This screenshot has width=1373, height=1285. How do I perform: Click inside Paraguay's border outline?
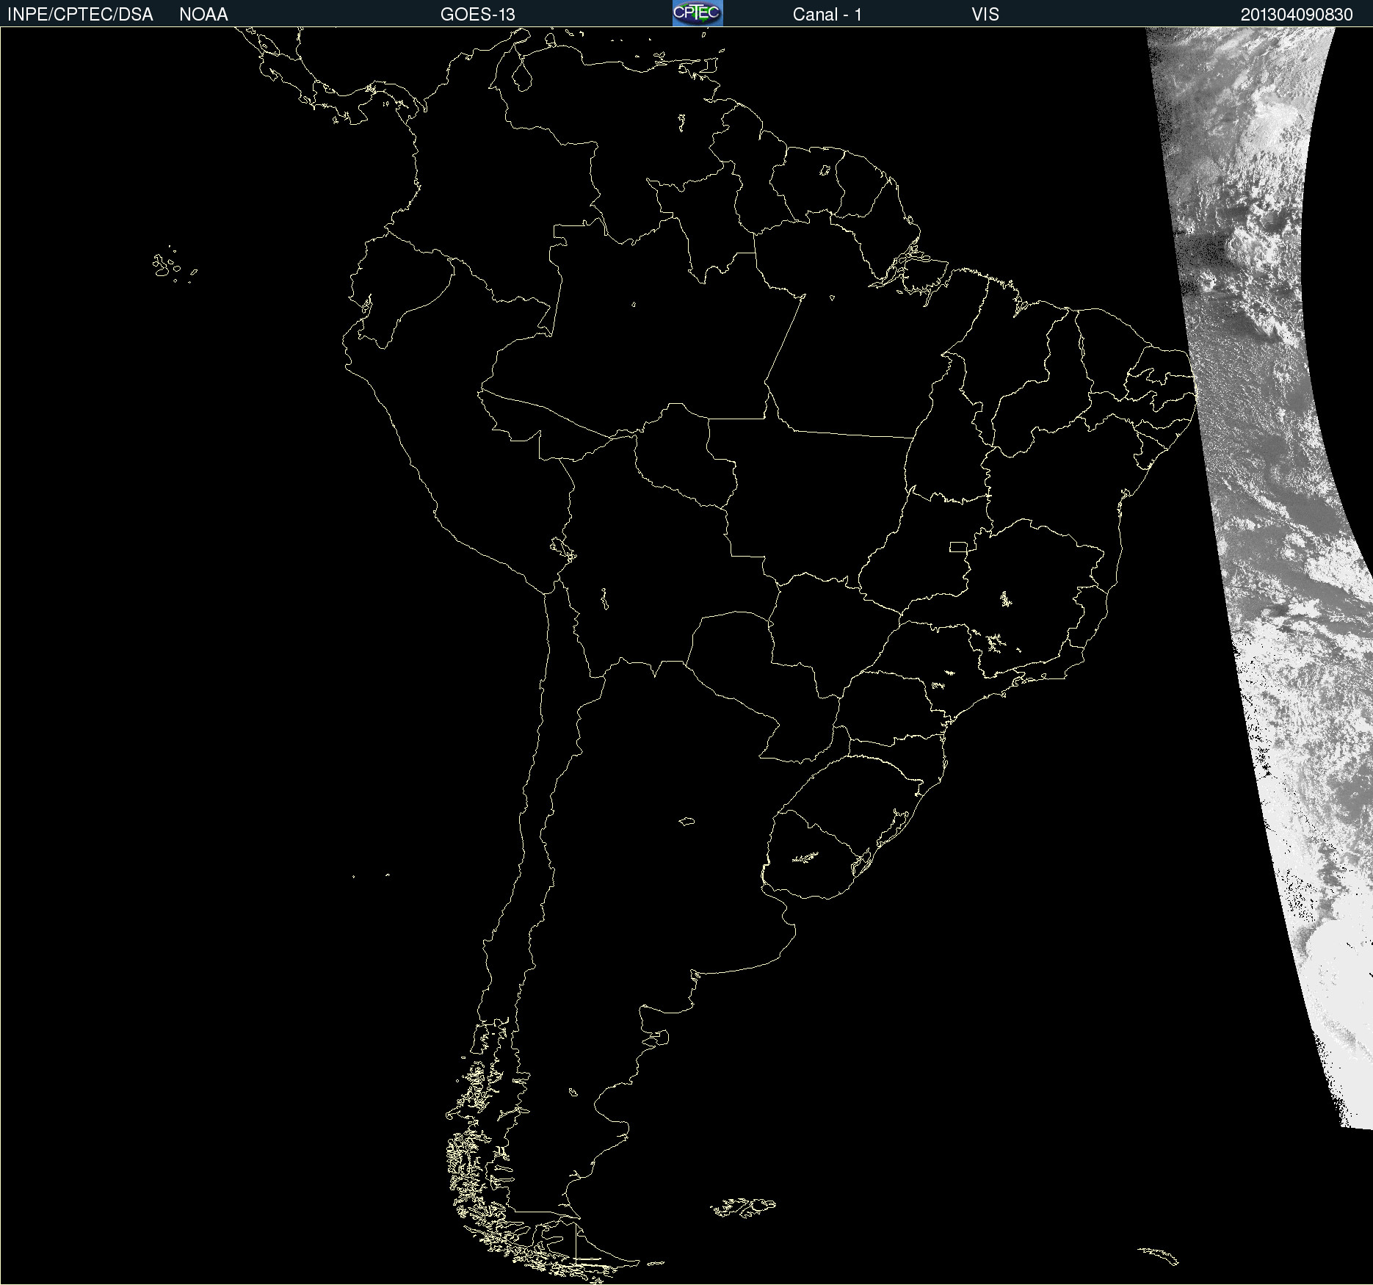coord(734,661)
